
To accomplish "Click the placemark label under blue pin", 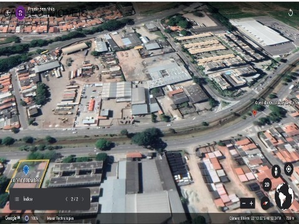I will 26,180.
